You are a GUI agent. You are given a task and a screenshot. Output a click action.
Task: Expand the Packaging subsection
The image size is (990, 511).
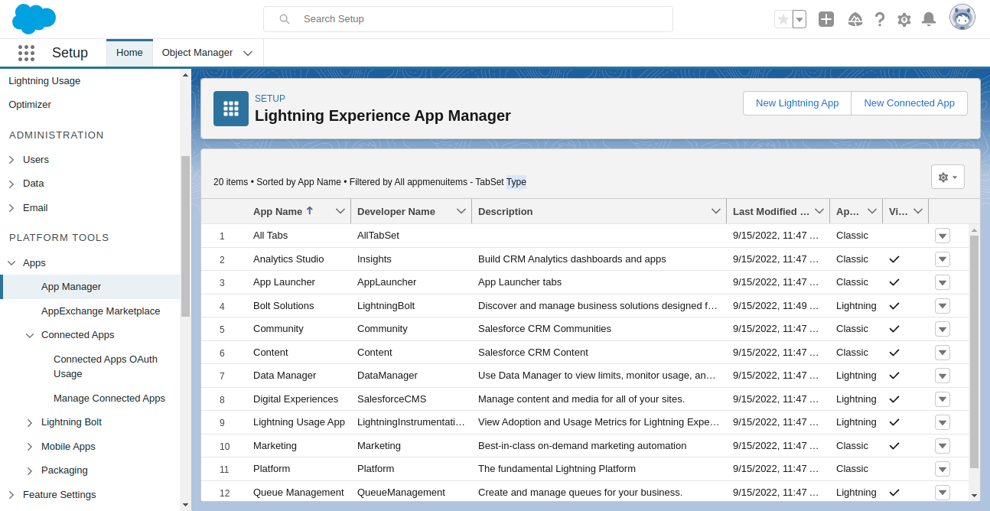pos(30,470)
